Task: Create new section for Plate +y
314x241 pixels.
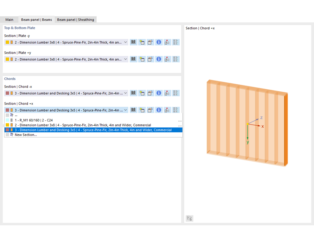Action: pos(142,59)
